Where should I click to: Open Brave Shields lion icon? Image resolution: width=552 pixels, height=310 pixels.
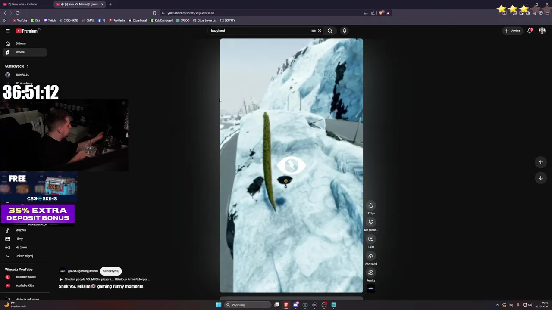pos(382,13)
